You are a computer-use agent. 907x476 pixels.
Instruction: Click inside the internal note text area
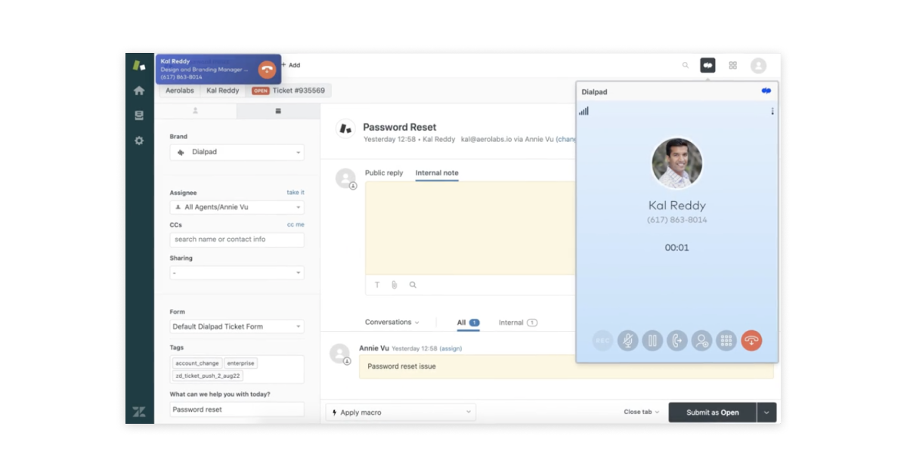[x=470, y=227]
